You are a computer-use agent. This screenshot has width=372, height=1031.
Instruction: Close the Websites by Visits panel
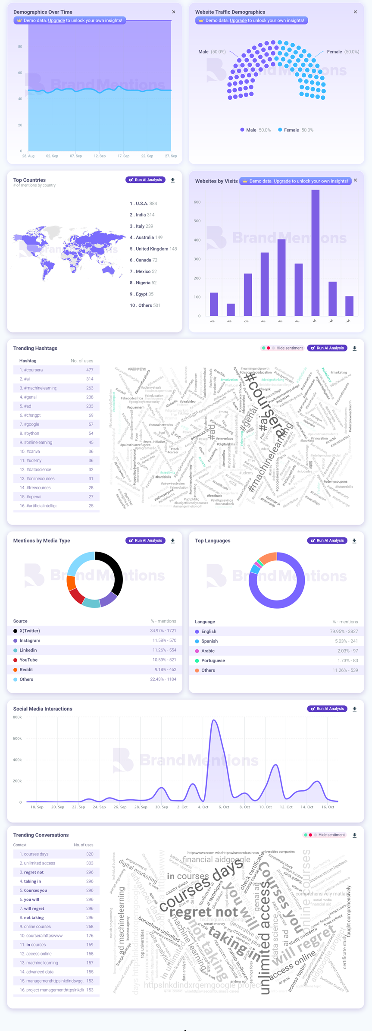[355, 180]
